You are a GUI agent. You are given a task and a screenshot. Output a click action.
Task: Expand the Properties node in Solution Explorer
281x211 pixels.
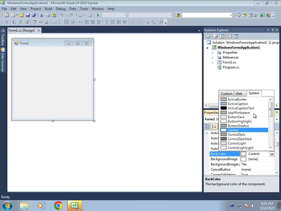[x=213, y=53]
